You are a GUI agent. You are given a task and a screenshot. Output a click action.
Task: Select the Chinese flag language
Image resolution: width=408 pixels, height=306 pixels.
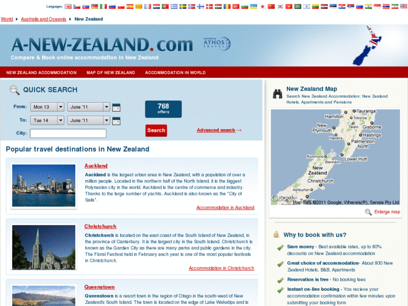click(x=272, y=7)
